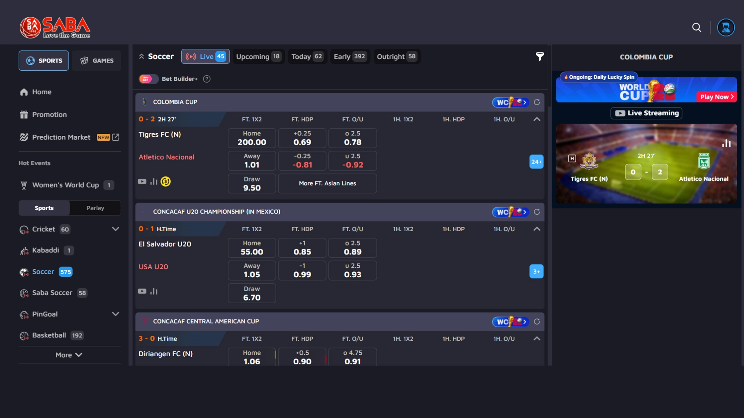The image size is (744, 418).
Task: Open the user account avatar icon
Action: pos(726,27)
